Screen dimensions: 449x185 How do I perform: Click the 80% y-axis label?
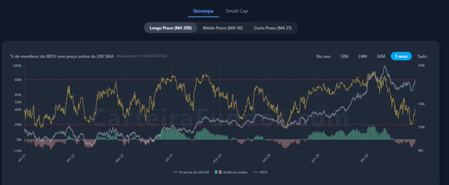pyautogui.click(x=18, y=80)
